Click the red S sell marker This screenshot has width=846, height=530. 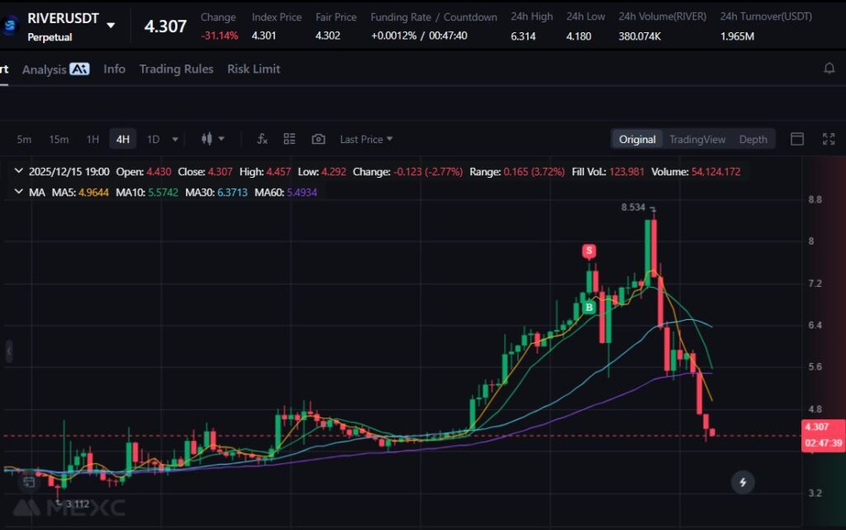[x=589, y=250]
